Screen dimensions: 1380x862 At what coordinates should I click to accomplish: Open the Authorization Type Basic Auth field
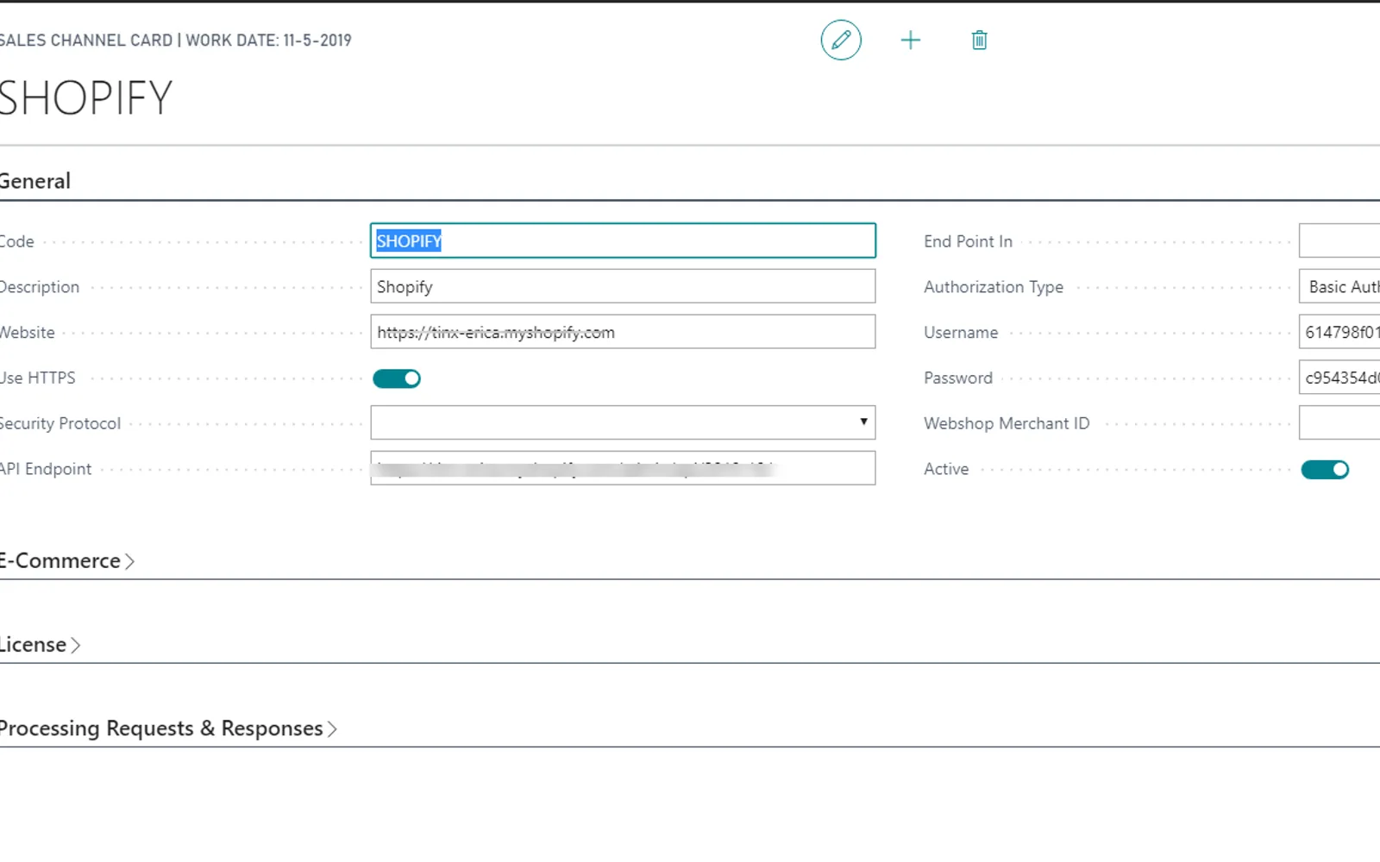tap(1339, 286)
